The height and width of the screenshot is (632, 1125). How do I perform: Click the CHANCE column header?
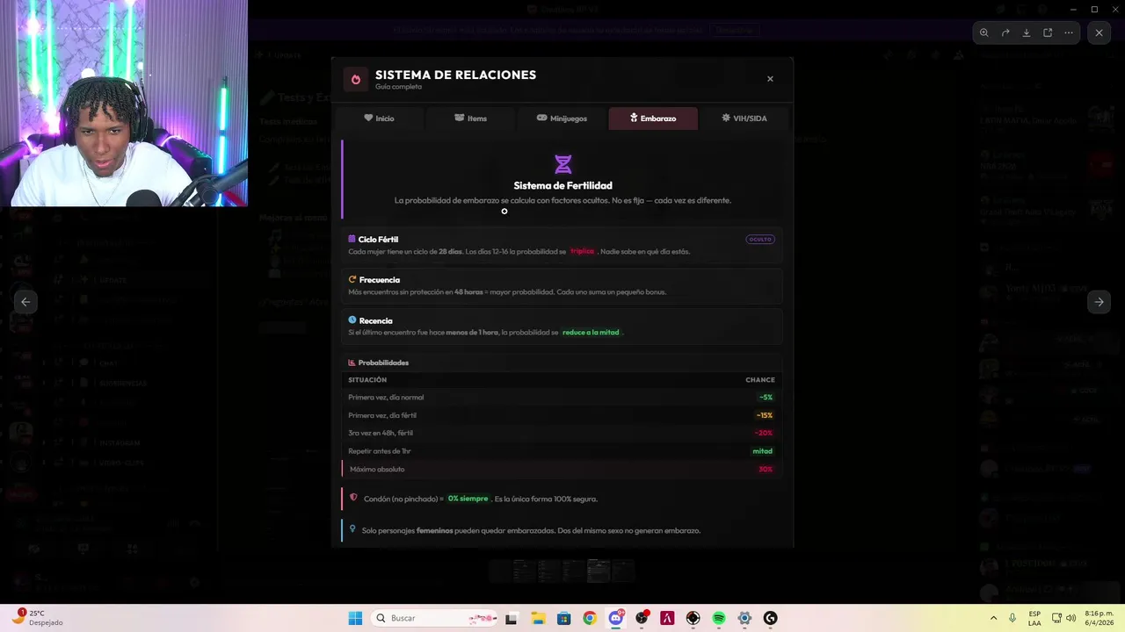coord(760,380)
